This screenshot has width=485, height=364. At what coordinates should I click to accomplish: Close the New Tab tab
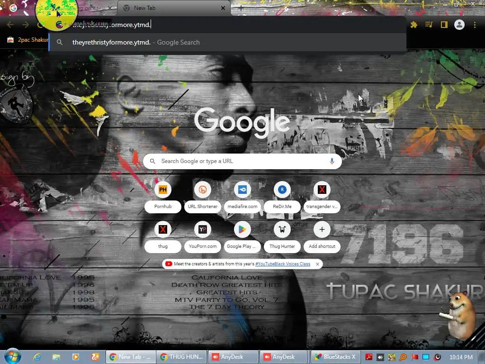[223, 8]
